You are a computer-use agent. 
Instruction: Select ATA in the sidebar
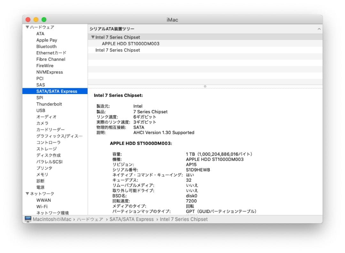click(40, 34)
